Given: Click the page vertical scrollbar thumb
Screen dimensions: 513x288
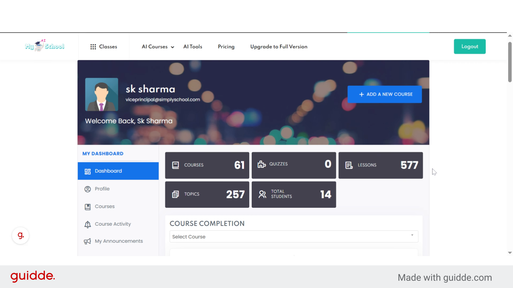Looking at the screenshot, I should point(510,62).
